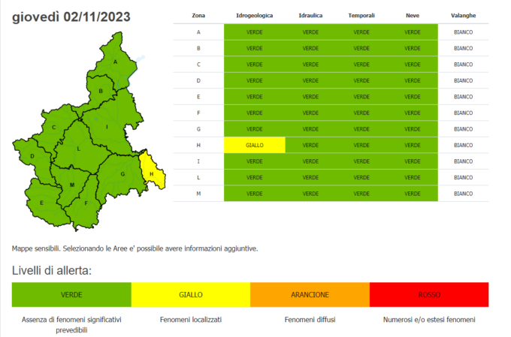This screenshot has width=511, height=337.
Task: Click the GIALLO cell in row H
Action: pyautogui.click(x=254, y=145)
